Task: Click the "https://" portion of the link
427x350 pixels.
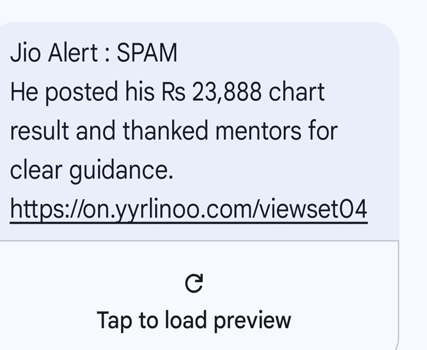Action: [x=41, y=209]
